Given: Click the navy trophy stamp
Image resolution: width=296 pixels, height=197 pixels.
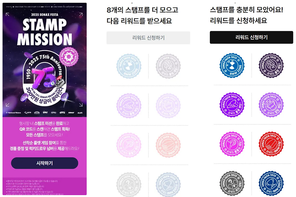Looking at the screenshot, I should click(271, 183).
